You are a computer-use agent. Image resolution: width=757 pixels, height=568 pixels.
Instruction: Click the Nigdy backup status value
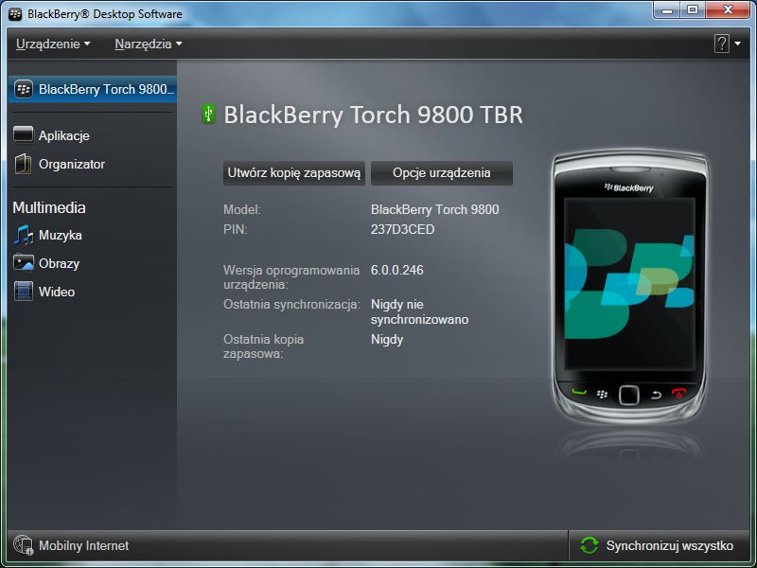pyautogui.click(x=387, y=340)
